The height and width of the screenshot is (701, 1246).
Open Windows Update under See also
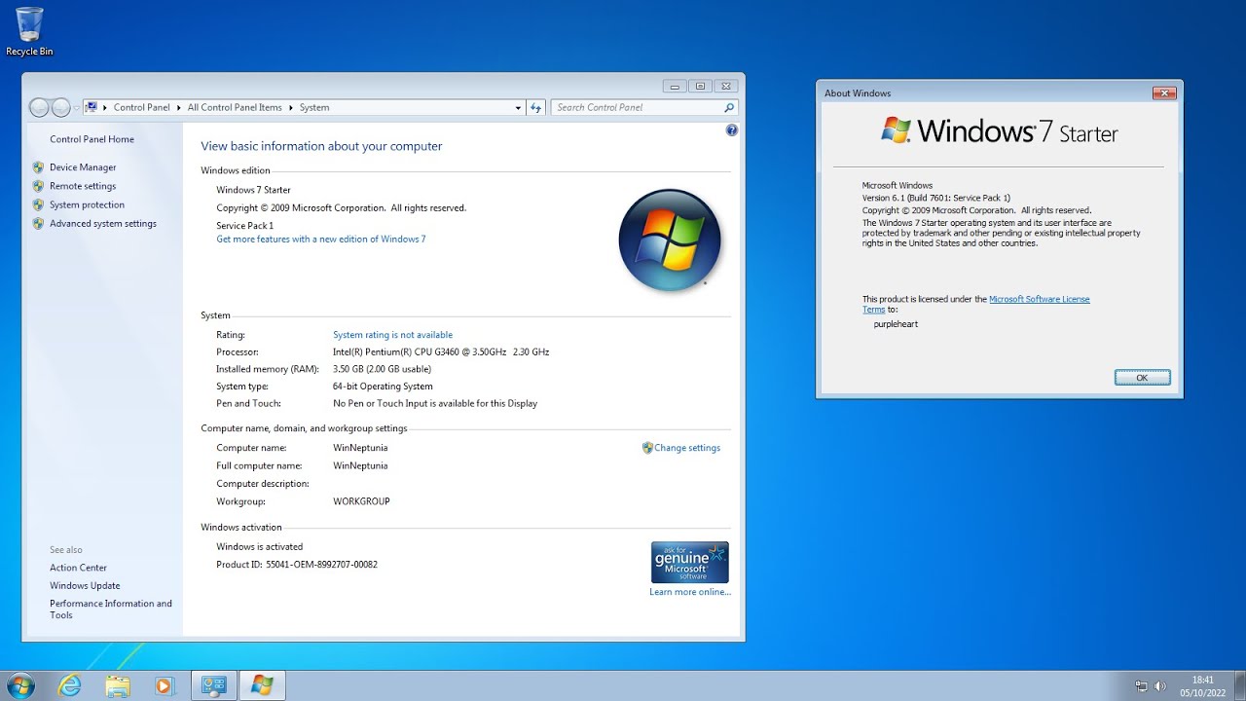click(x=85, y=585)
